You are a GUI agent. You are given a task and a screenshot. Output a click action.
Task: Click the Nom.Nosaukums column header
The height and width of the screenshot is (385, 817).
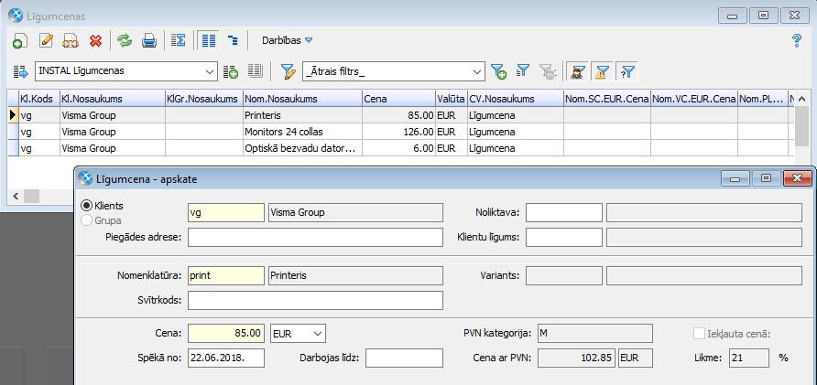(301, 99)
